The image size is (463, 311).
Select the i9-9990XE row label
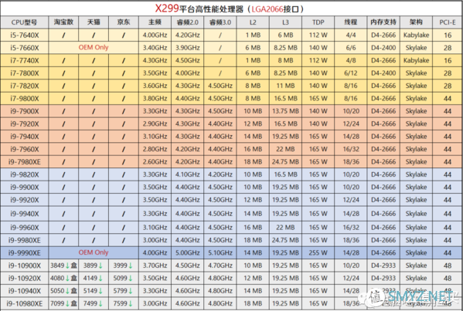[x=25, y=253]
